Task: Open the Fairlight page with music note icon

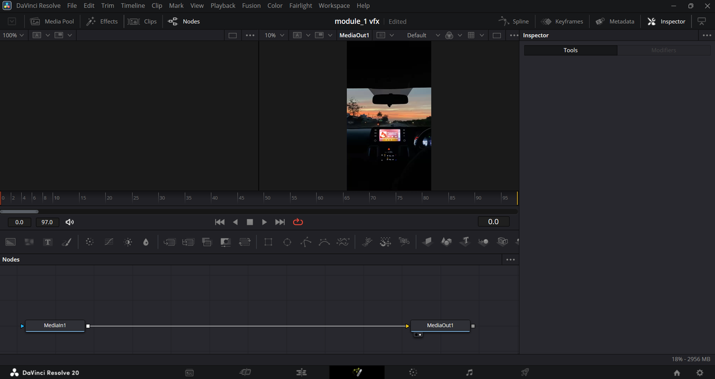Action: (x=469, y=372)
